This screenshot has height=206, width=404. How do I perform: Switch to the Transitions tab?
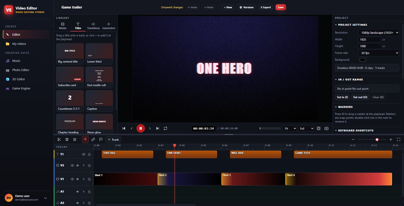pos(93,26)
